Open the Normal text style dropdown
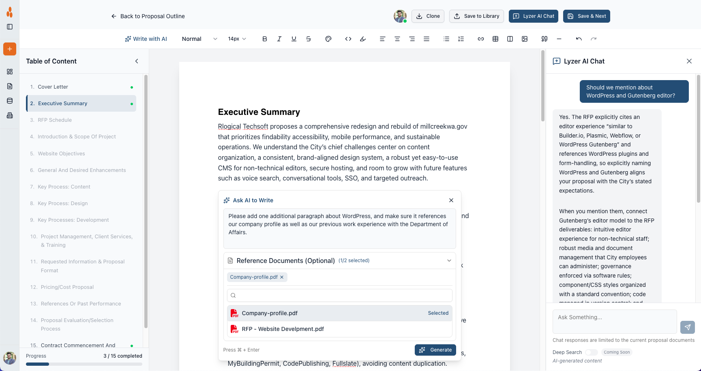The image size is (701, 371). pyautogui.click(x=199, y=39)
